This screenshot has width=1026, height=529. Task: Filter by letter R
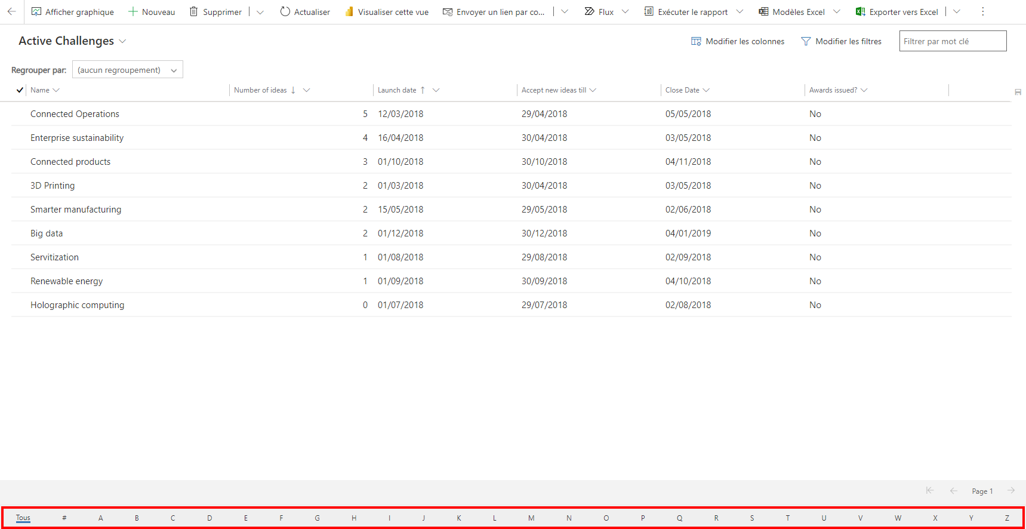[x=716, y=518]
